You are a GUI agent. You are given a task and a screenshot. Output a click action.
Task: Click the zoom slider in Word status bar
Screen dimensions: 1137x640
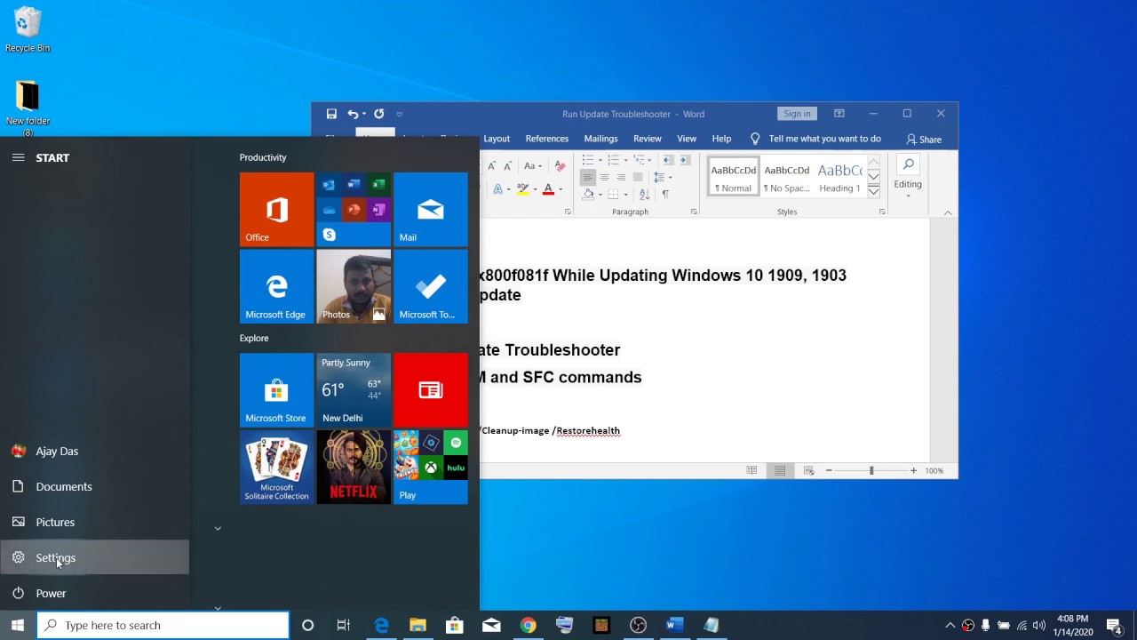click(871, 470)
